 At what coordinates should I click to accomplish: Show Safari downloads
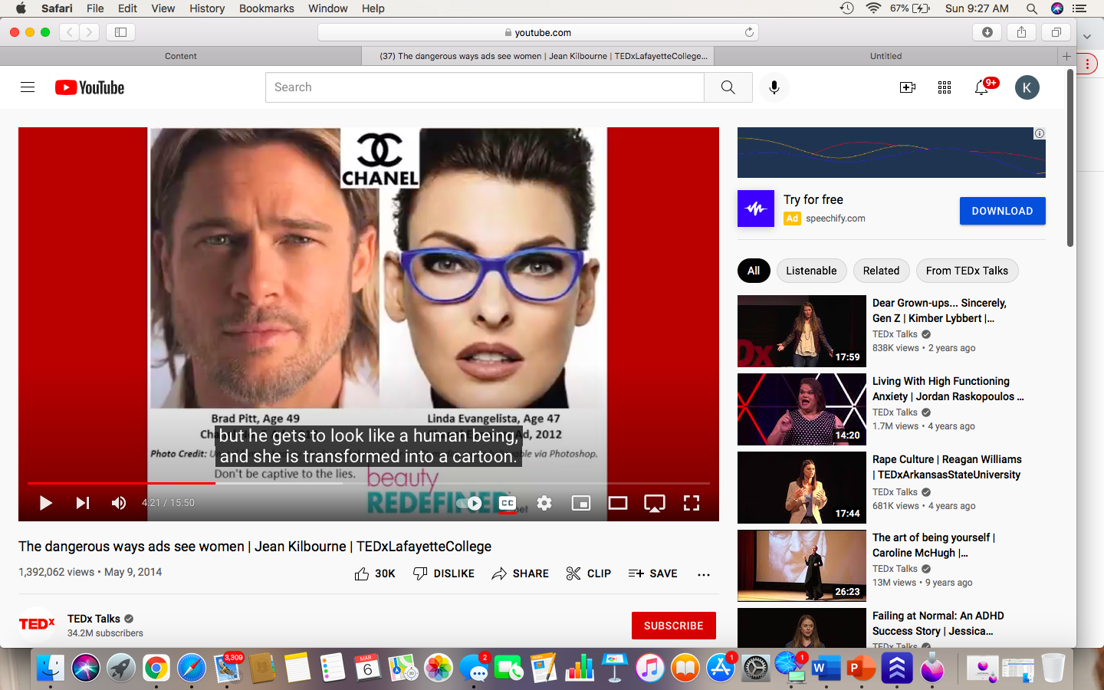987,32
